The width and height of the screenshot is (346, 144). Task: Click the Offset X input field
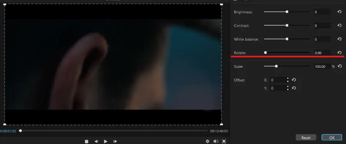(278, 80)
